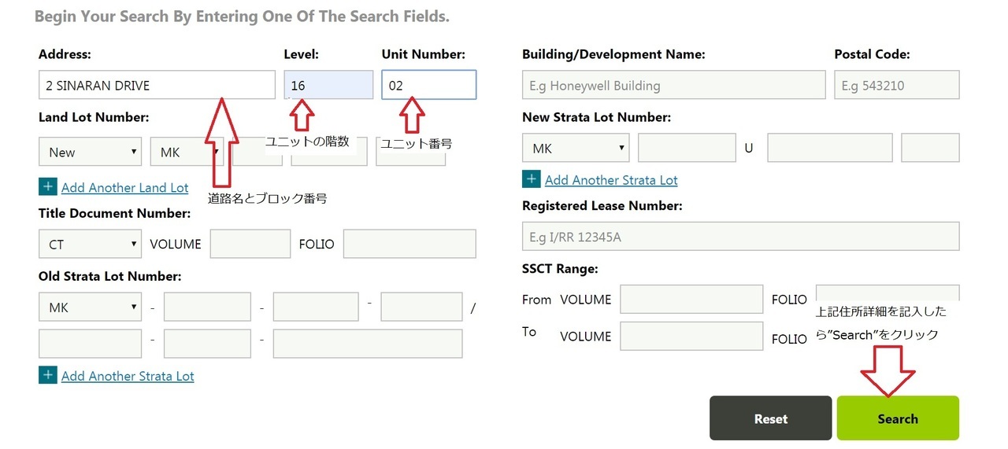Viewport: 1008px width, 449px height.
Task: Click the Title Document VOLUME field
Action: [x=250, y=244]
